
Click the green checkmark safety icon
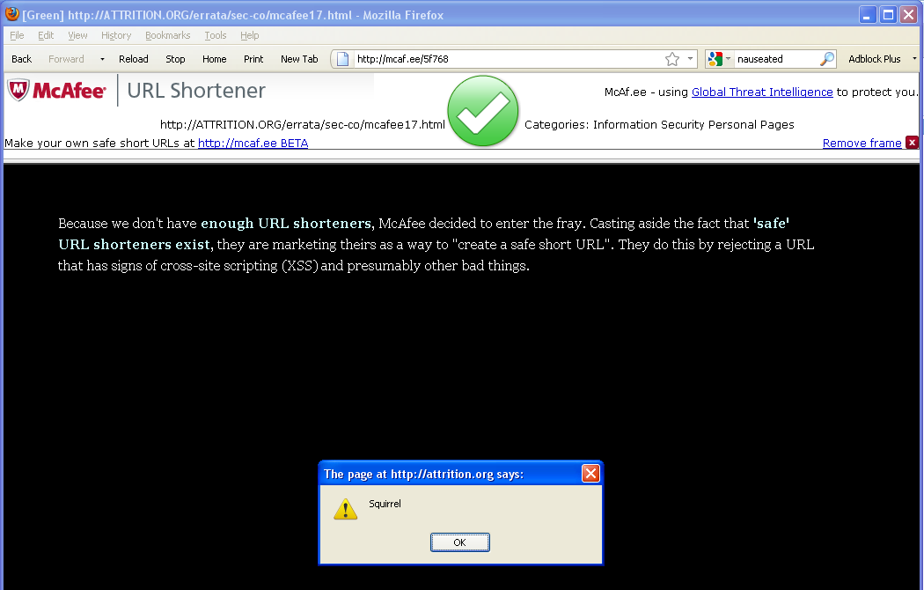click(482, 111)
